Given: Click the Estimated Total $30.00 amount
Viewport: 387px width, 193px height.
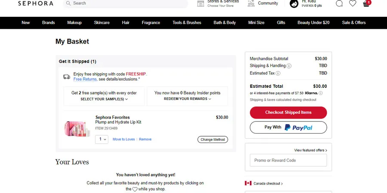Looking at the screenshot, I should click(320, 86).
